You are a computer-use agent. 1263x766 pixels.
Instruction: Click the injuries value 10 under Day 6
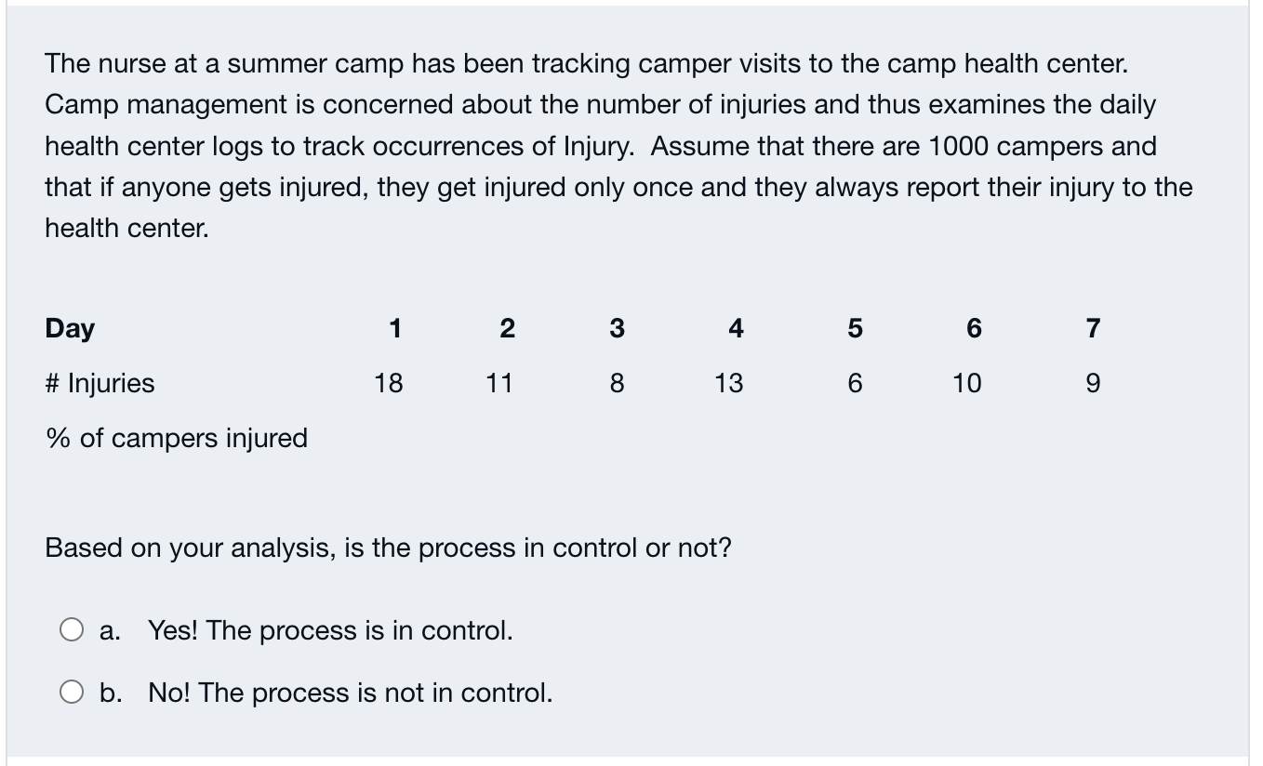(x=966, y=382)
